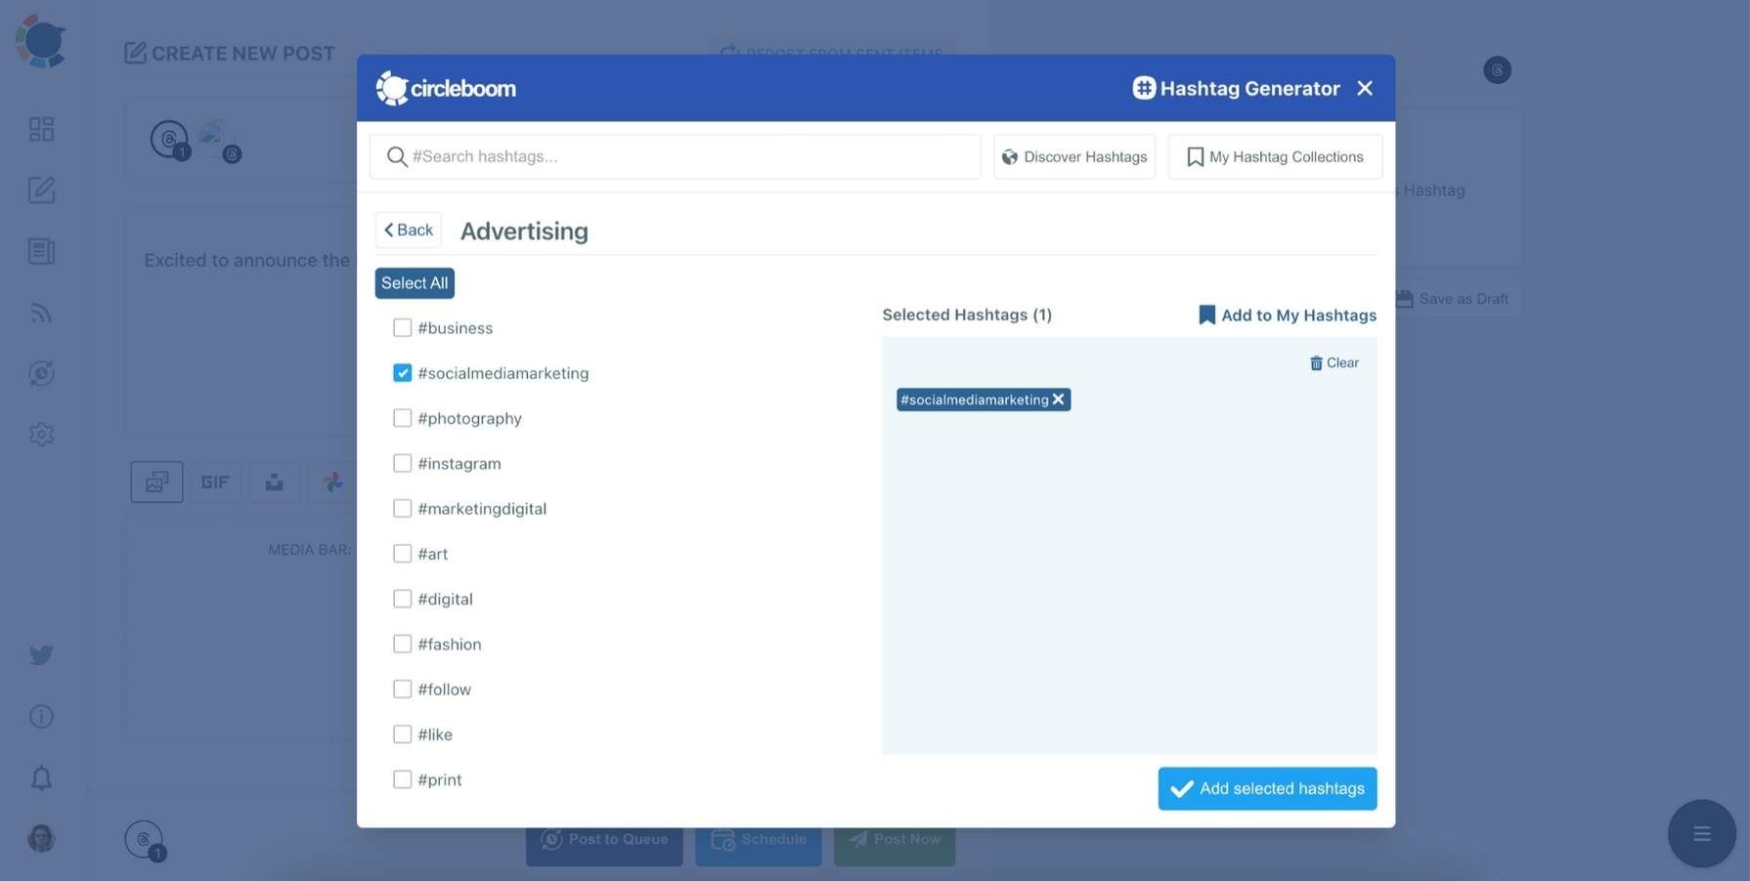1750x881 pixels.
Task: Click the Hashtag Generator hash icon
Action: pyautogui.click(x=1144, y=88)
